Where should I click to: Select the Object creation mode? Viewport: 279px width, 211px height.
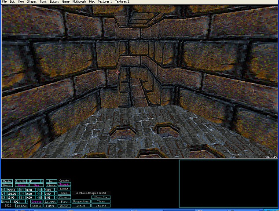(64, 197)
